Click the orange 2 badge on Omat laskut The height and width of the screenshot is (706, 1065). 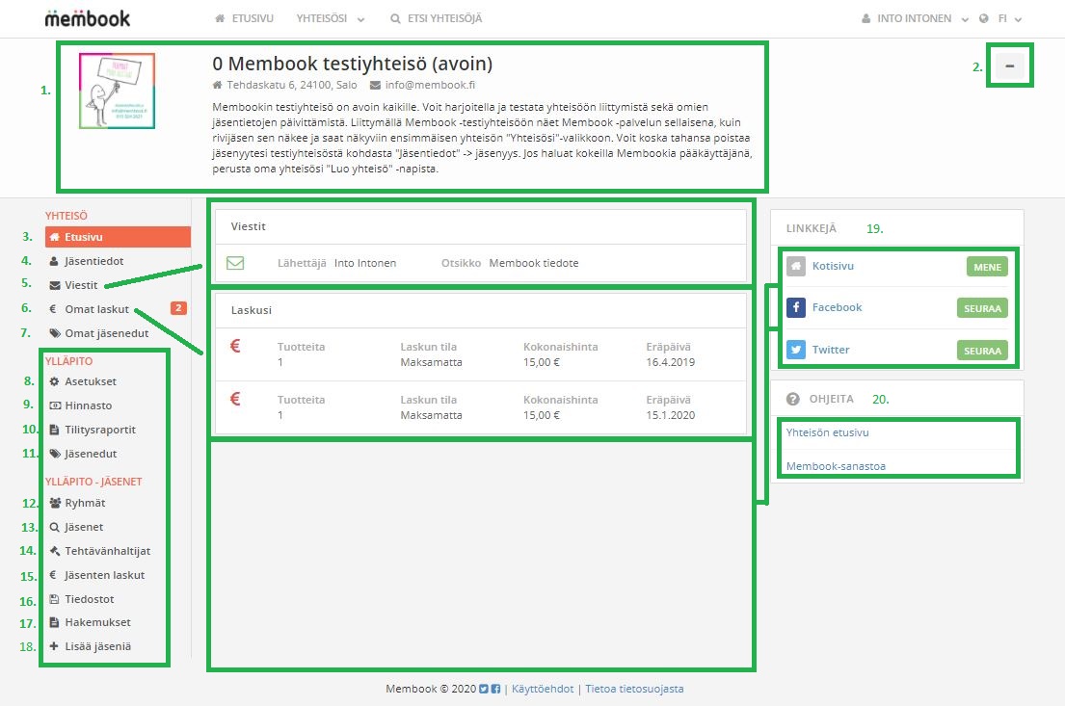pos(178,308)
